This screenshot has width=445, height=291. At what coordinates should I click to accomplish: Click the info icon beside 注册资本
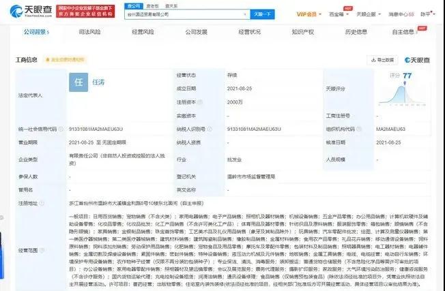[200, 102]
